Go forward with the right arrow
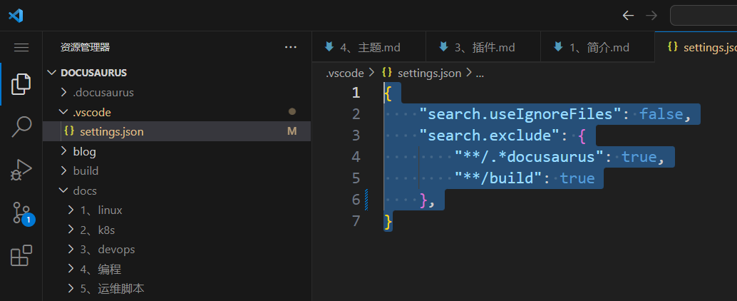Image resolution: width=737 pixels, height=301 pixels. pyautogui.click(x=651, y=16)
